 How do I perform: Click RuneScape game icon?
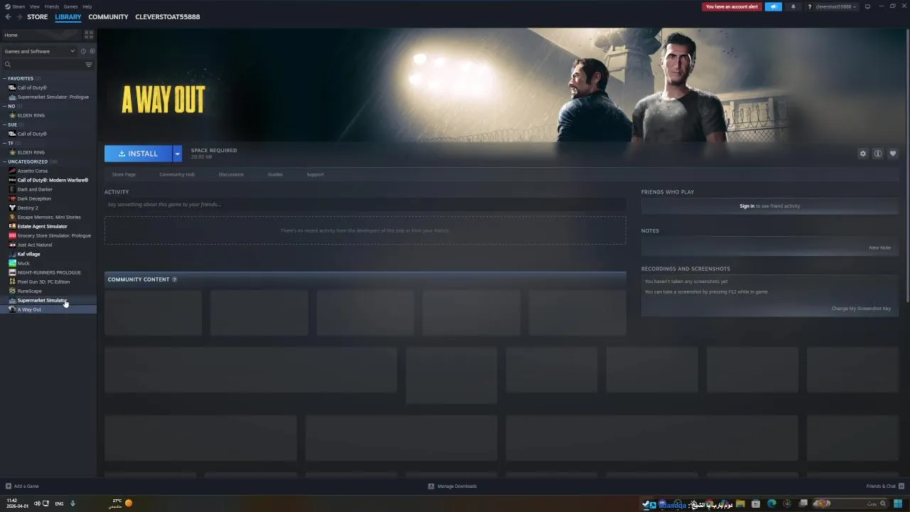pyautogui.click(x=12, y=291)
